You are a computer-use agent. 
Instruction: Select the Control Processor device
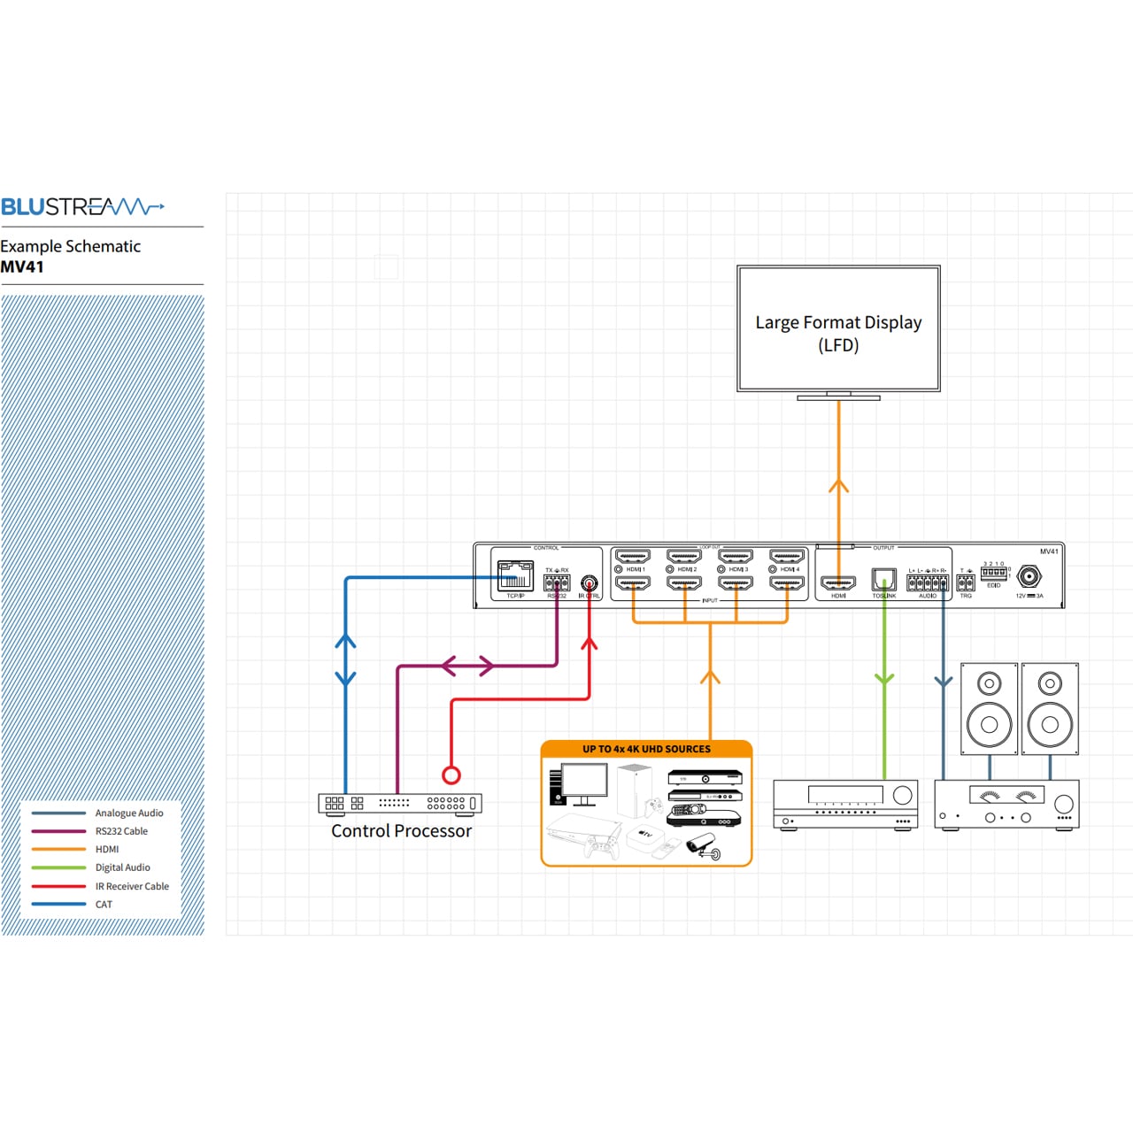tap(400, 803)
